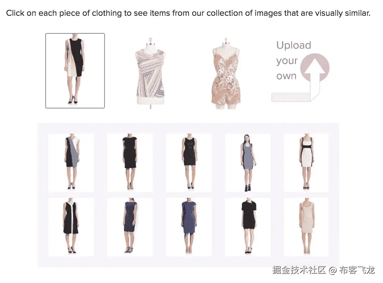Open the blush pink slip dress result
The image size is (383, 283).
pos(306,227)
